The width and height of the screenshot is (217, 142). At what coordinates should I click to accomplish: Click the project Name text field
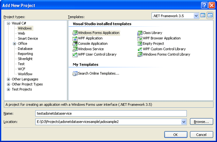tap(111, 113)
